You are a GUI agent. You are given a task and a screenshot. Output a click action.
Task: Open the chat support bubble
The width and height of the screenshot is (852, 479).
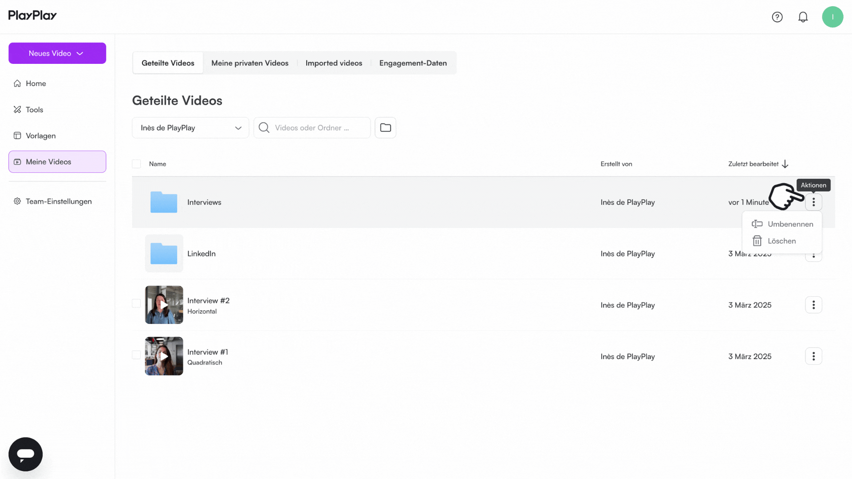tap(25, 454)
